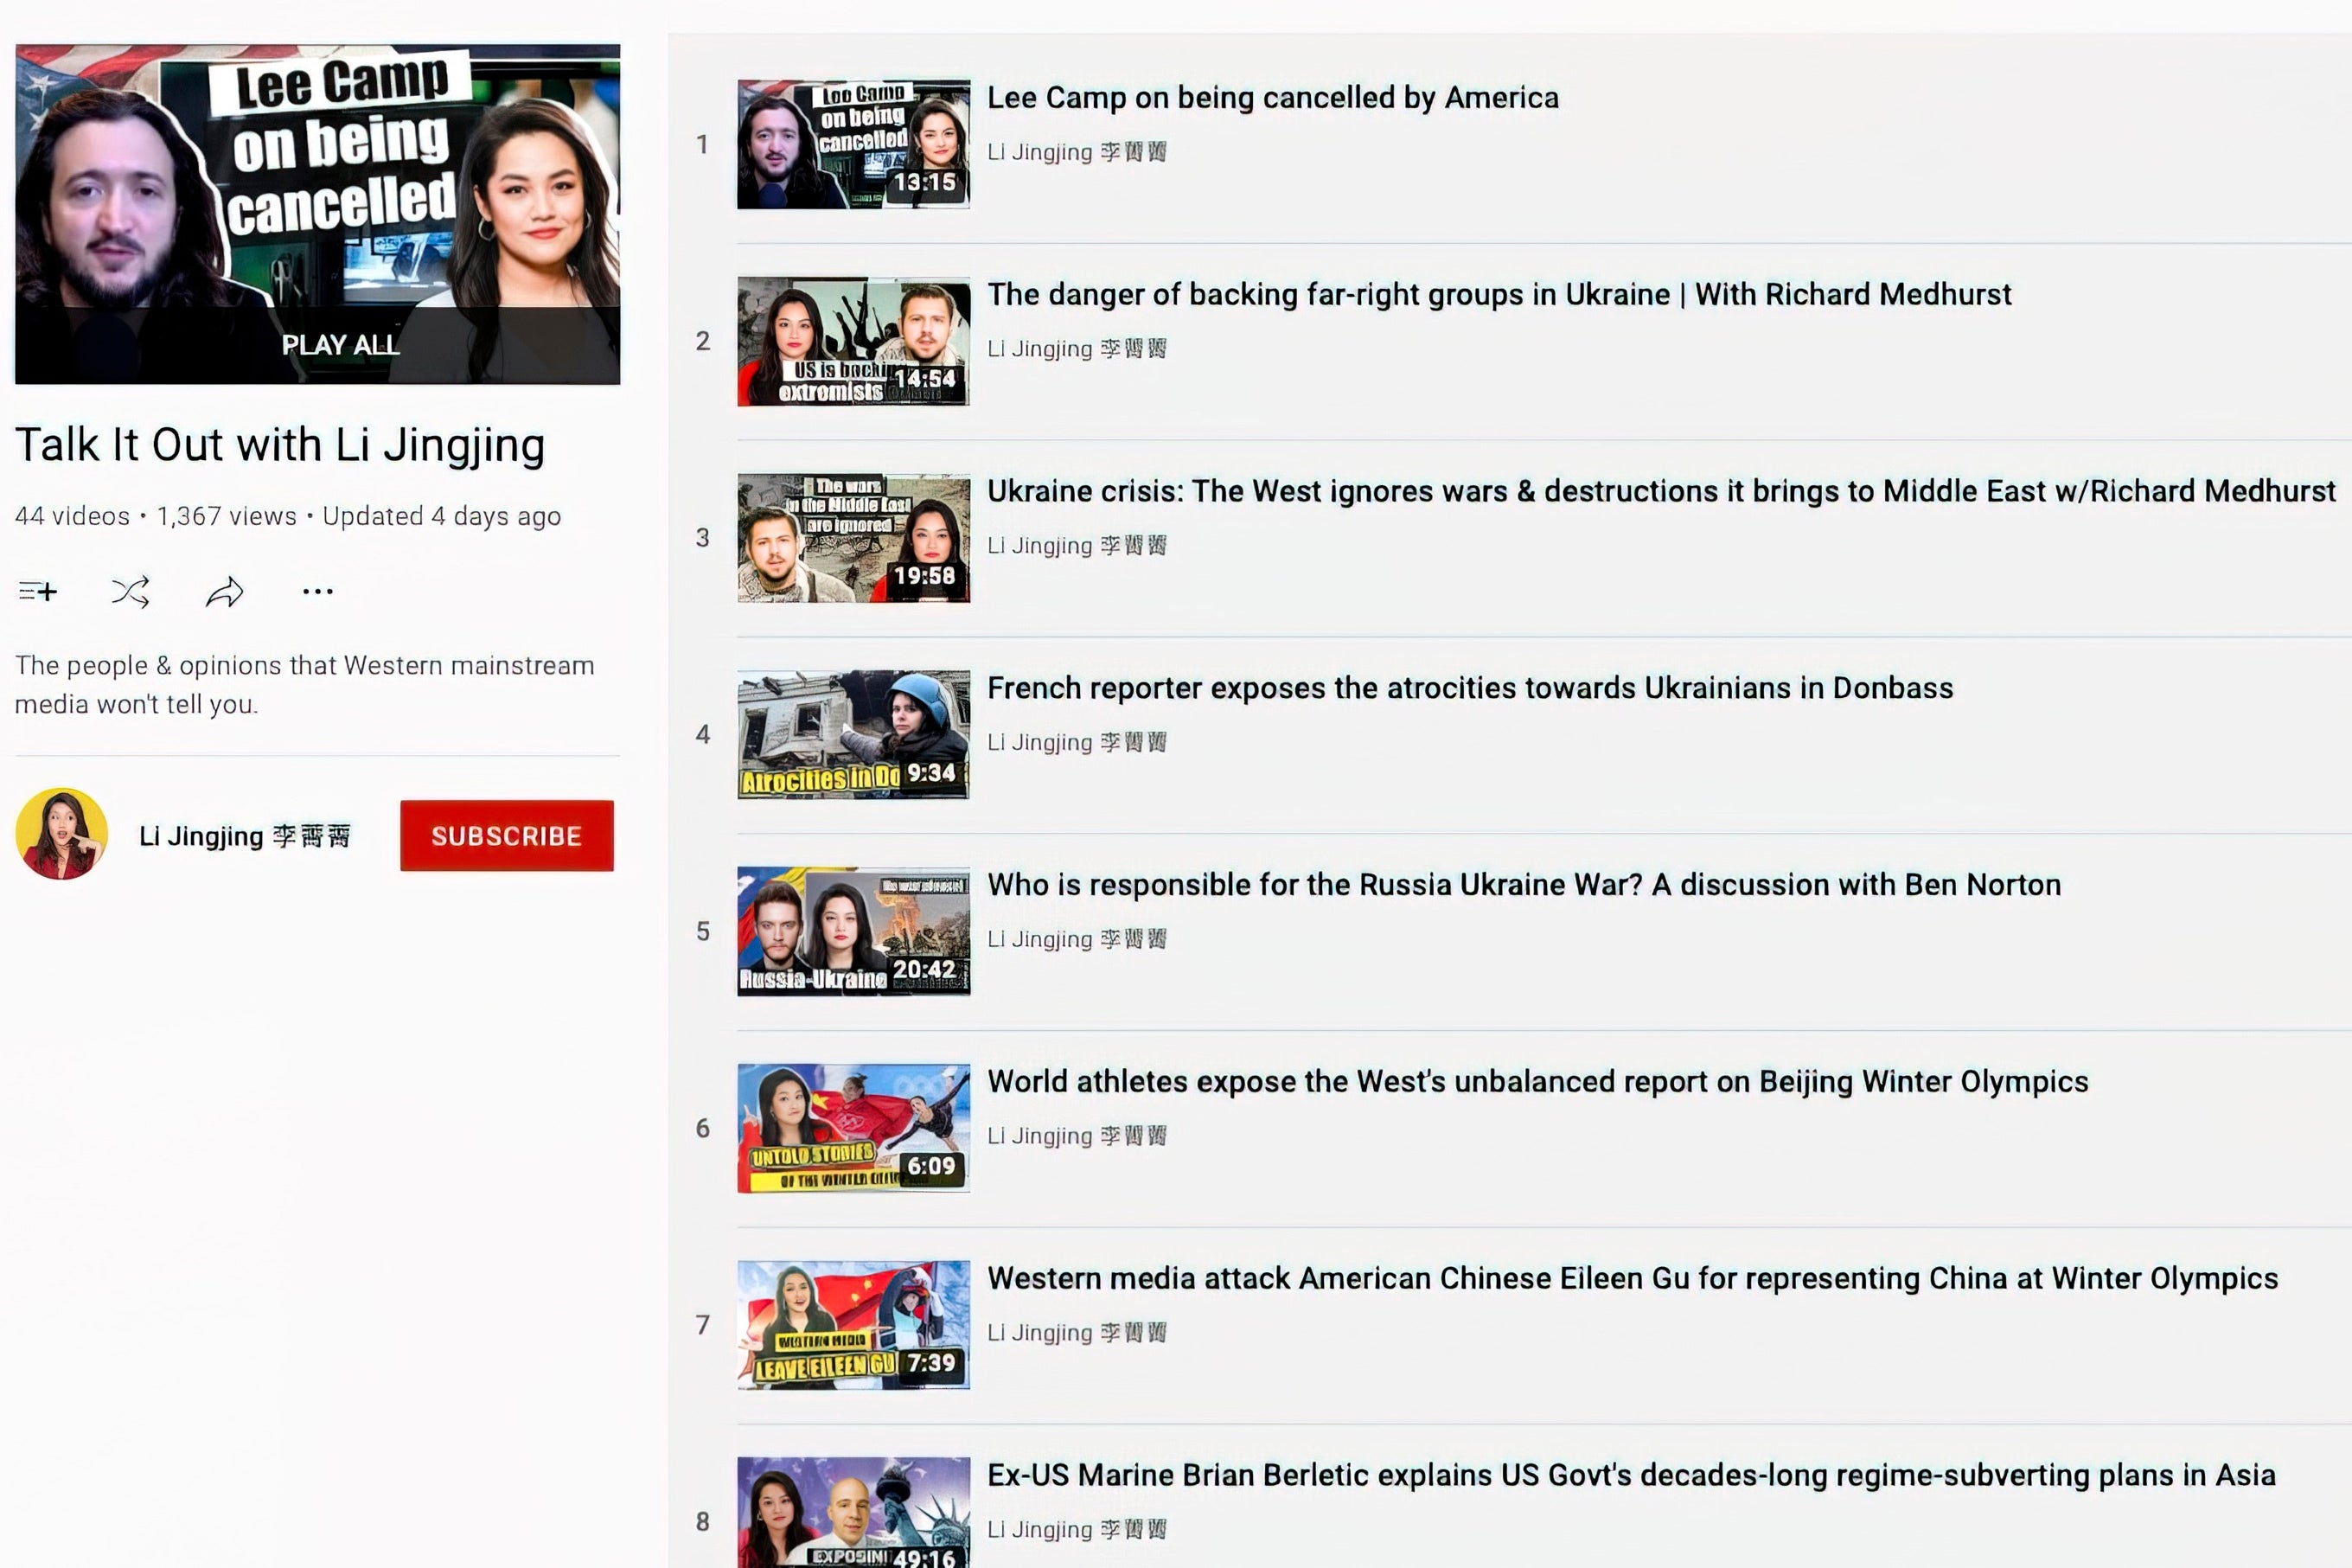Select the Ben Norton Russia Ukraine discussion
This screenshot has width=2352, height=1568.
(x=1524, y=885)
